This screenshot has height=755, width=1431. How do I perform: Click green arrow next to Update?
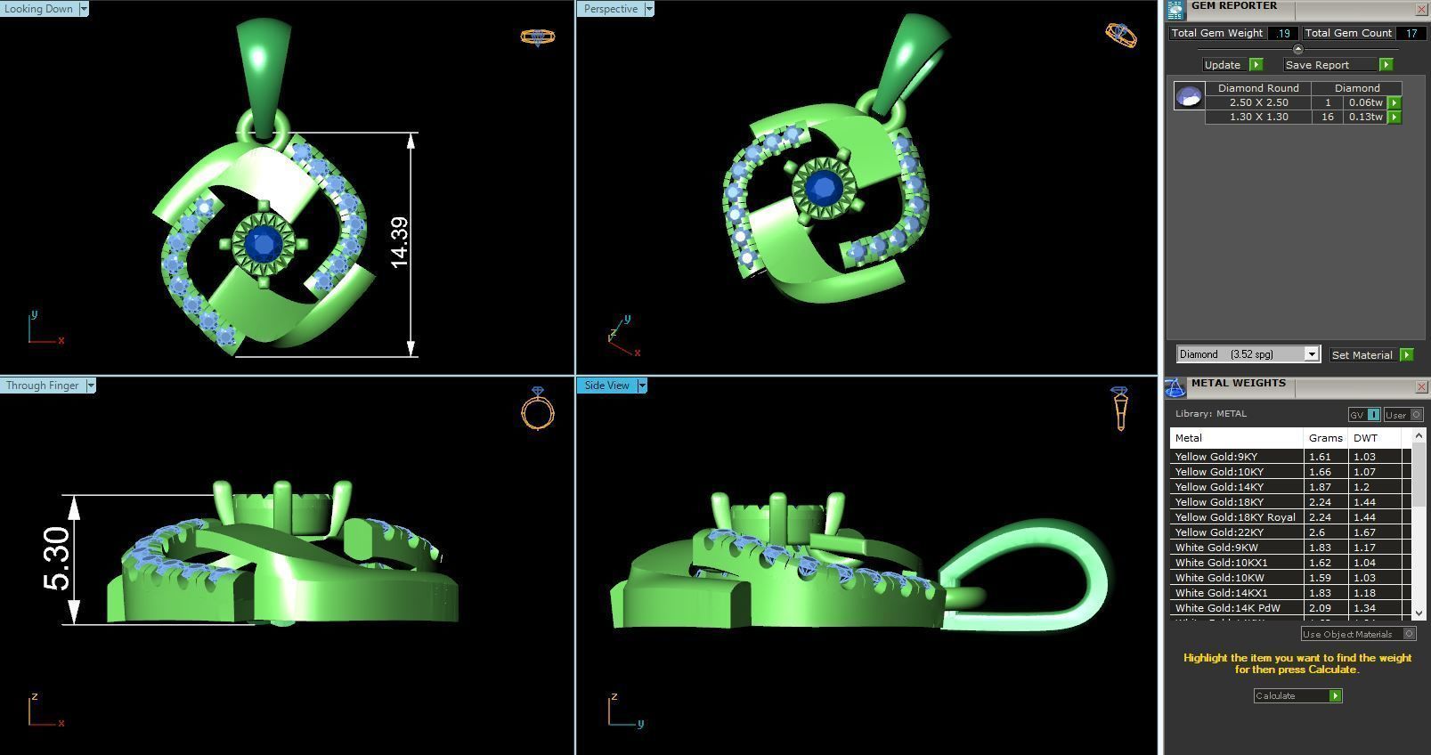pyautogui.click(x=1256, y=64)
